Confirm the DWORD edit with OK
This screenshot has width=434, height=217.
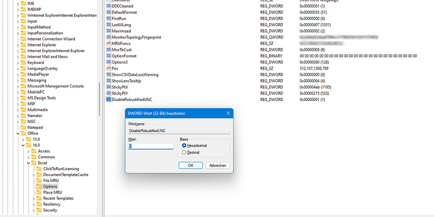tap(191, 165)
